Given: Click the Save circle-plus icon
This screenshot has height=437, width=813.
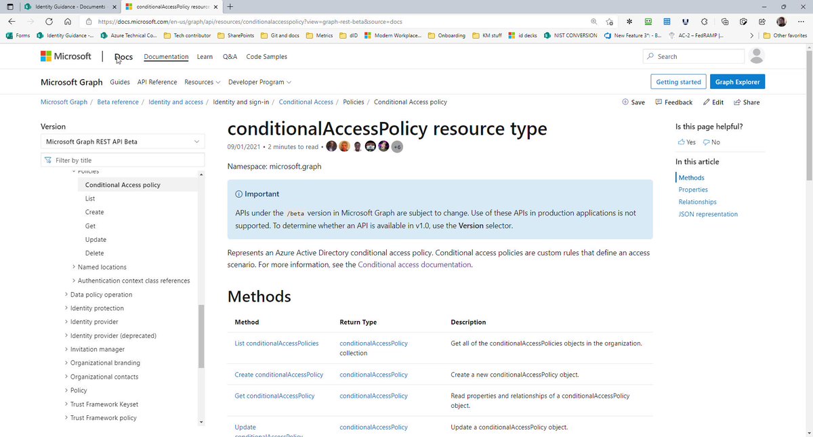Looking at the screenshot, I should 625,102.
